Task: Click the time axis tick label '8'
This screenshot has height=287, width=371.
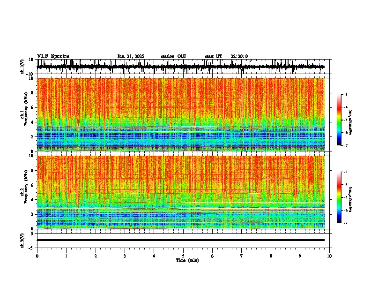Action: coord(271,256)
